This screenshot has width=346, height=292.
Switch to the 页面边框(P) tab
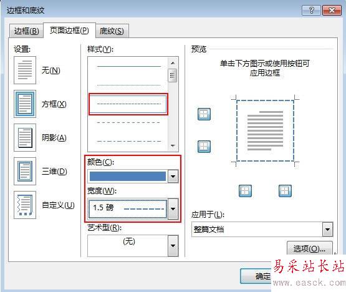(69, 30)
